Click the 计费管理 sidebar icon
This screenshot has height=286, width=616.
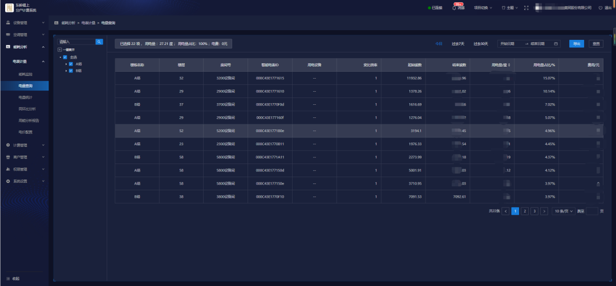tap(8, 145)
